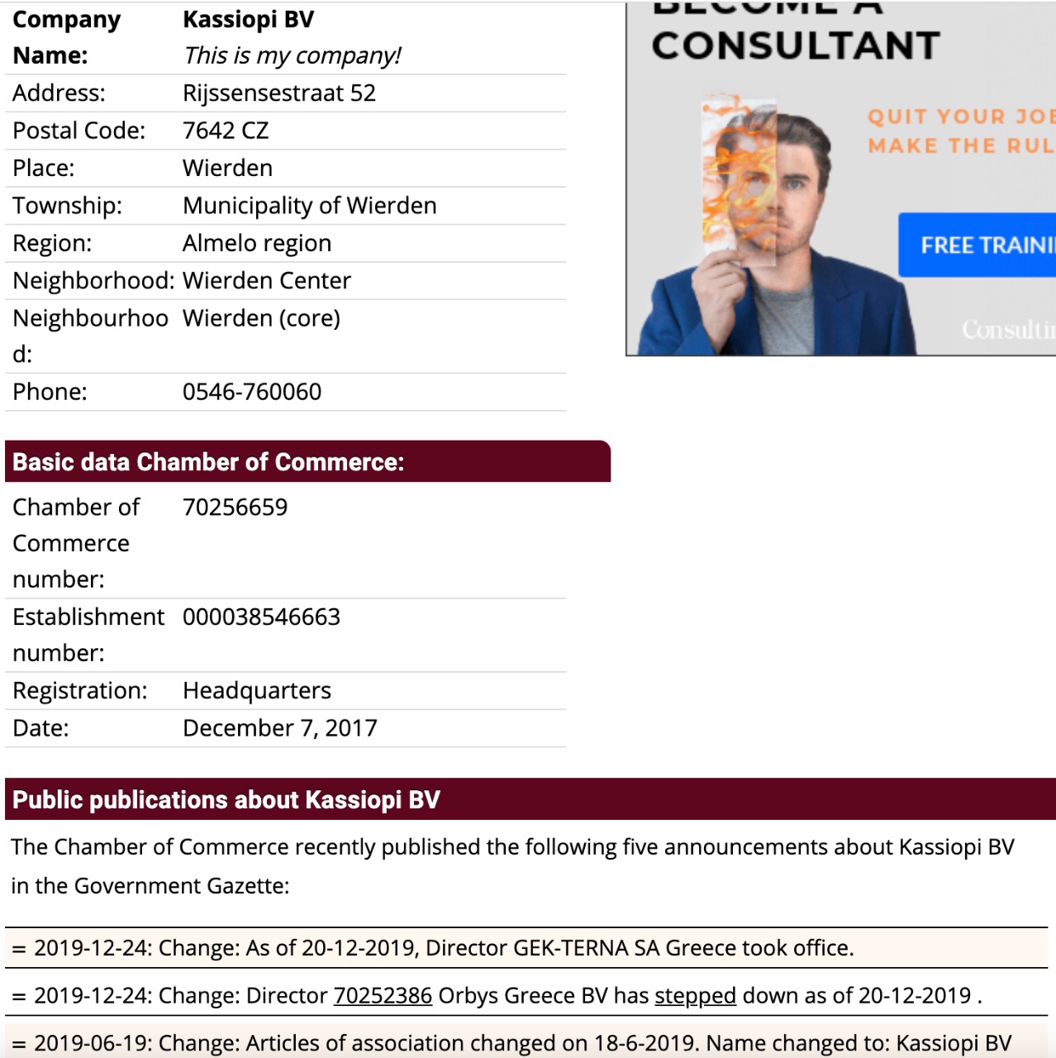Click the postal code 7642 CZ
Screen dimensions: 1056x1058
click(x=226, y=131)
